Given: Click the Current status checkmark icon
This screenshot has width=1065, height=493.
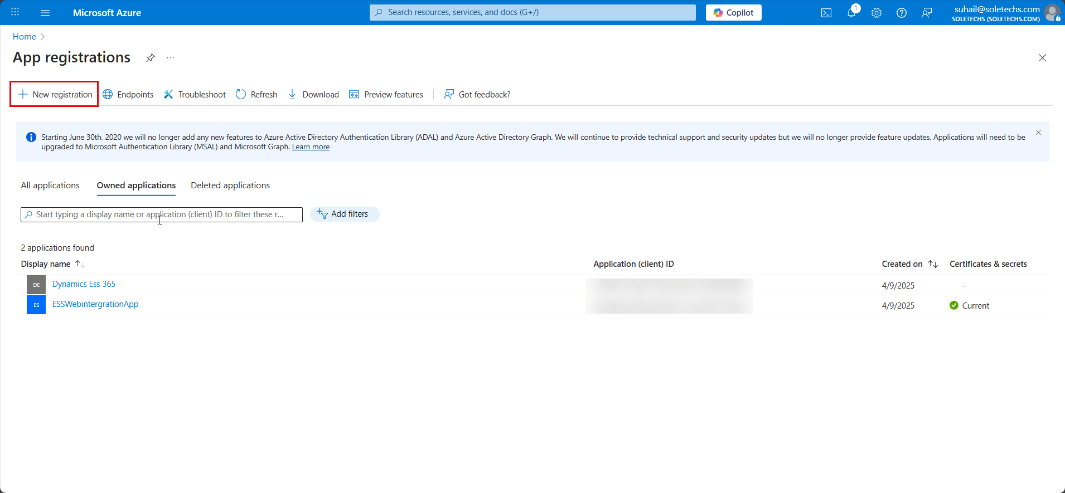Looking at the screenshot, I should tap(954, 305).
